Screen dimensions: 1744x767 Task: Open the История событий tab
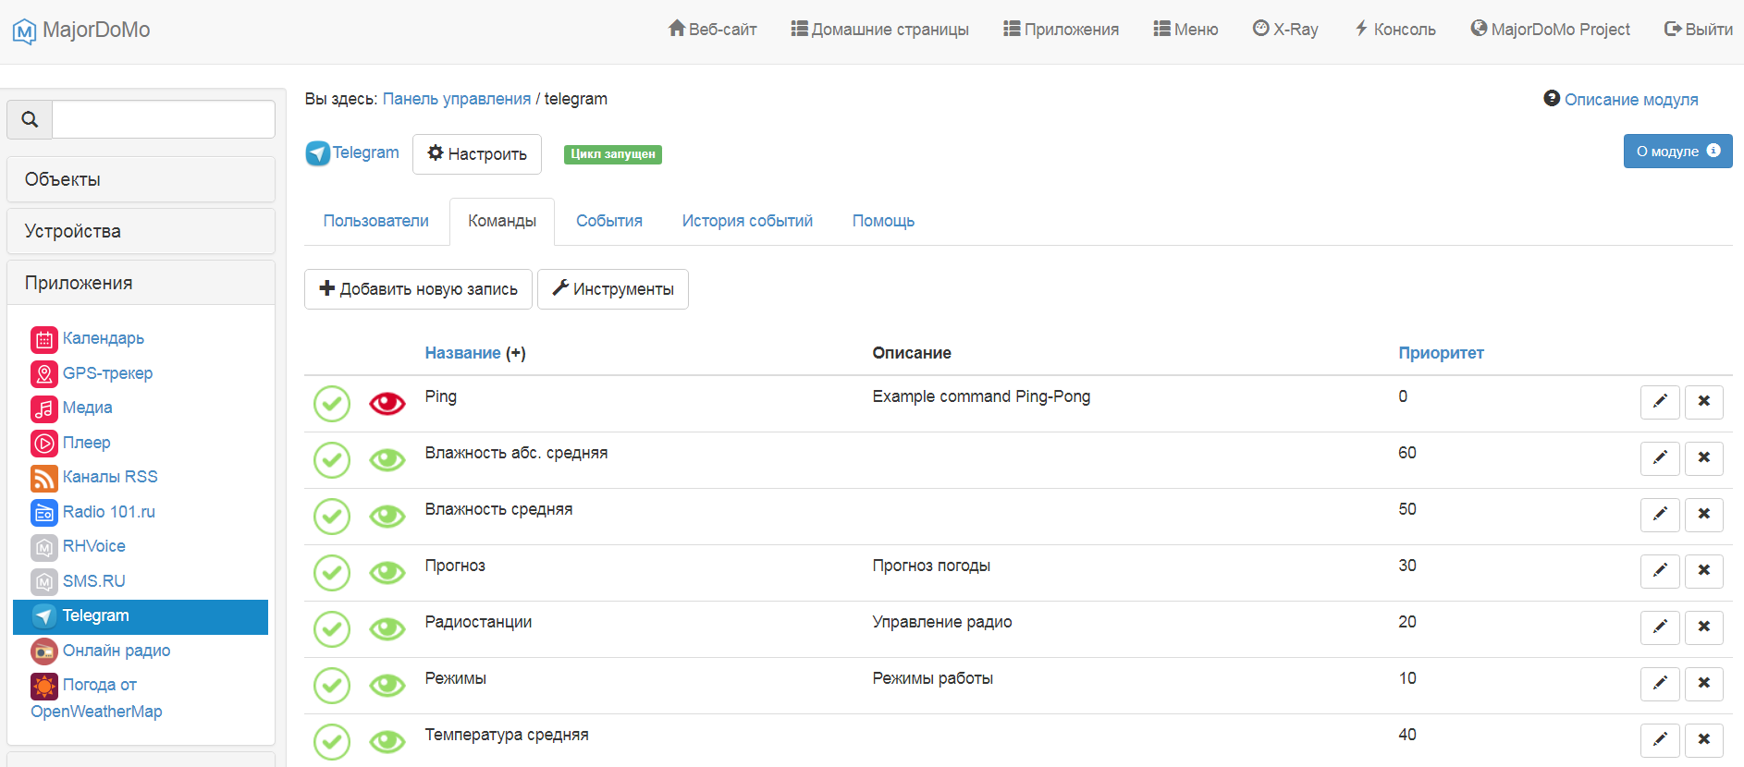(747, 221)
